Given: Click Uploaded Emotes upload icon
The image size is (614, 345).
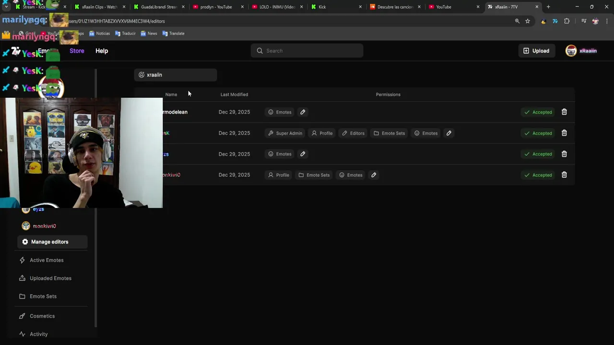Looking at the screenshot, I should 22,278.
